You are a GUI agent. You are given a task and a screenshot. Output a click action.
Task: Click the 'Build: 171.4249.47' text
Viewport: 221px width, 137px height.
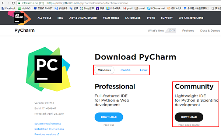pos(45,108)
